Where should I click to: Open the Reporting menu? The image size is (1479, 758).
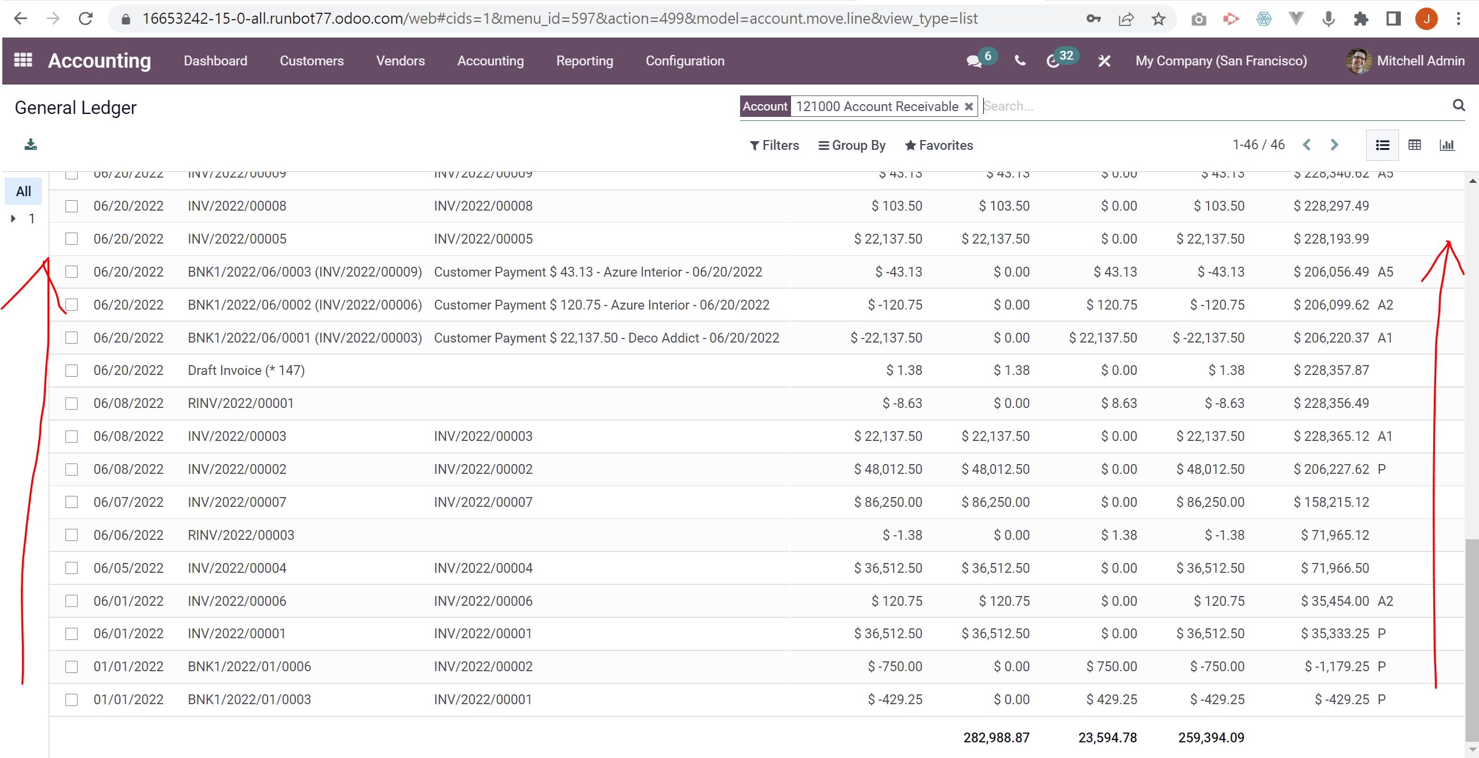coord(584,61)
